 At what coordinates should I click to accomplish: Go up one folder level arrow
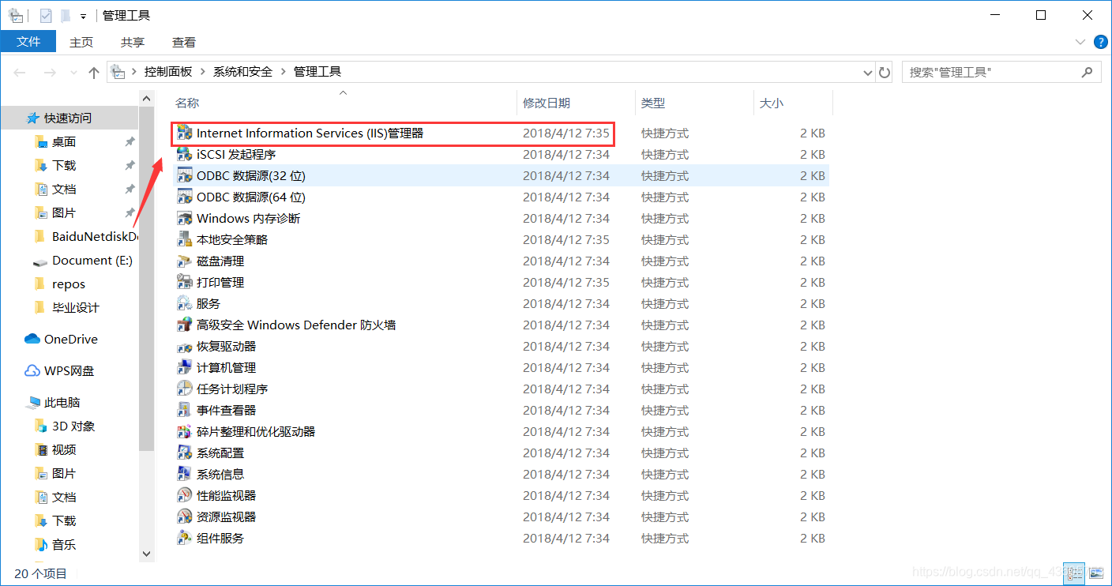pyautogui.click(x=94, y=72)
